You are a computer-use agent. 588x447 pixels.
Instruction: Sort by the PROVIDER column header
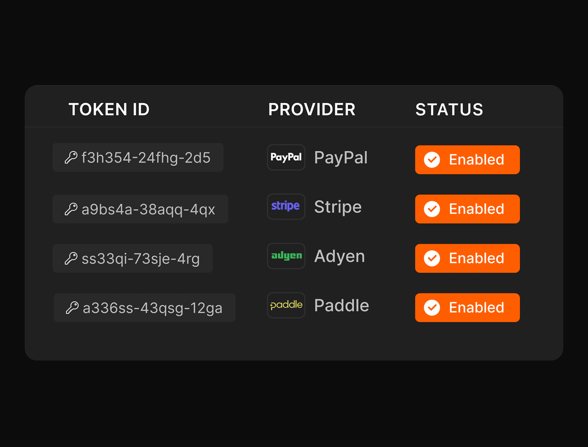[x=312, y=109]
